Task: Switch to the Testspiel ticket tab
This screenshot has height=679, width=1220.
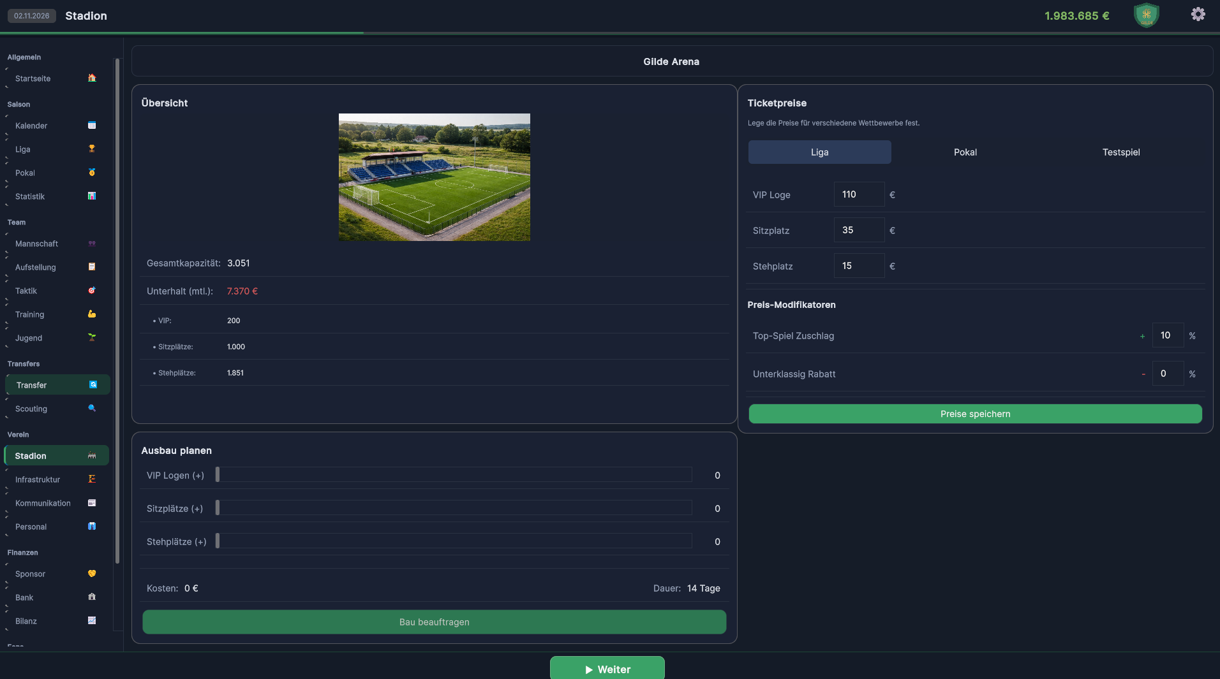Action: [1120, 152]
